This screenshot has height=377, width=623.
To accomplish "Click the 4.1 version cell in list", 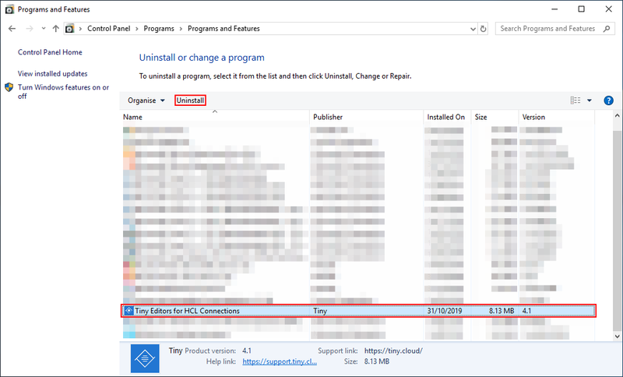I will click(x=527, y=311).
